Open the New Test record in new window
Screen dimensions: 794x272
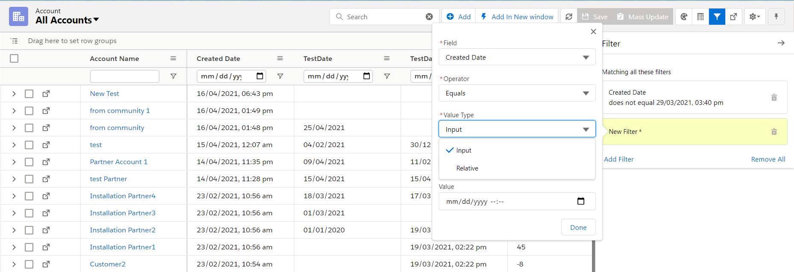point(46,94)
